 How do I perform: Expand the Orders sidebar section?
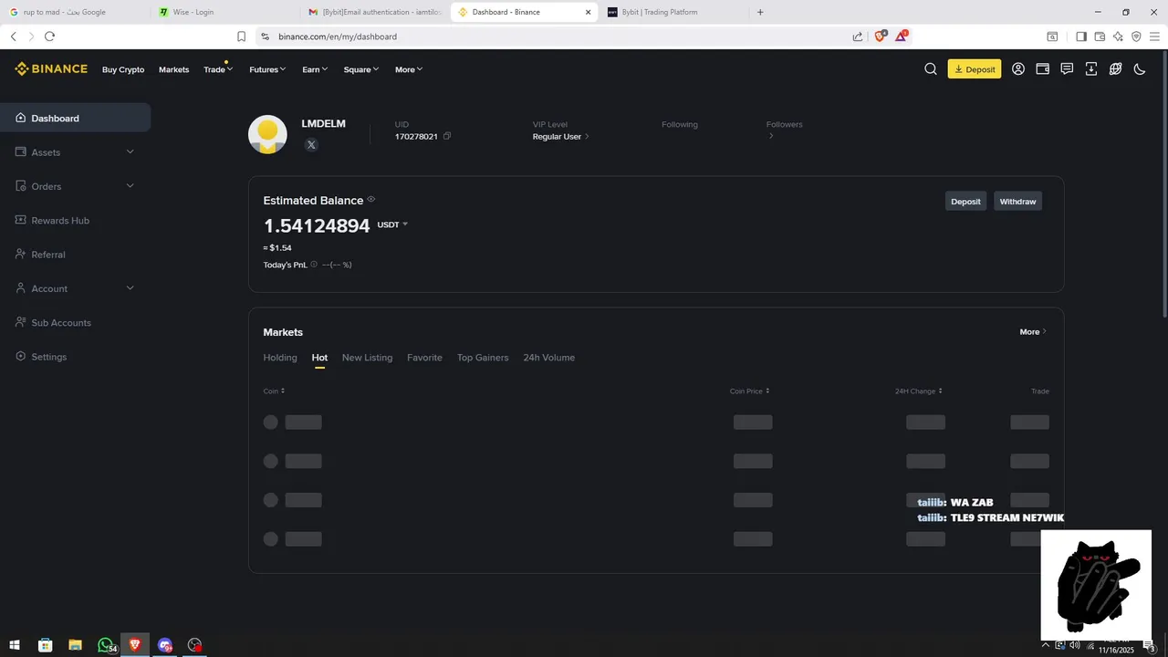(75, 186)
